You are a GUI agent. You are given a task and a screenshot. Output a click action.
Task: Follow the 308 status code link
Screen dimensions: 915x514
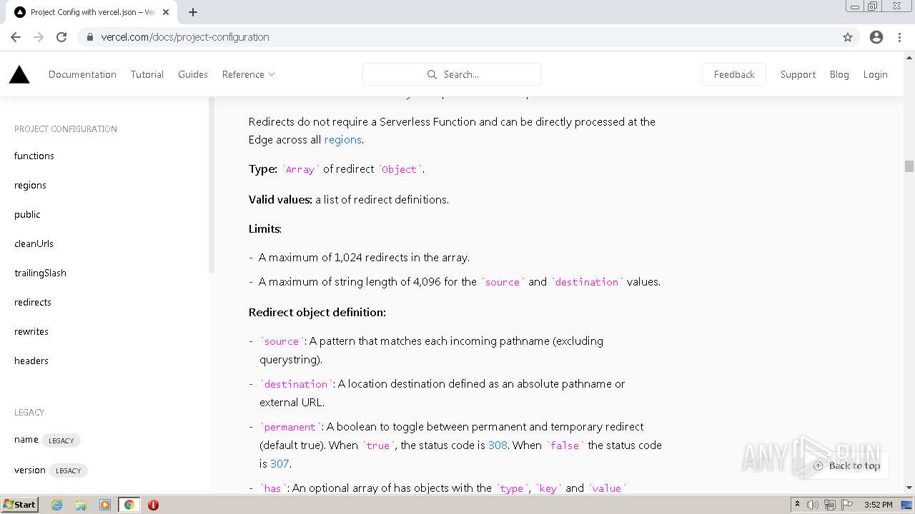498,445
